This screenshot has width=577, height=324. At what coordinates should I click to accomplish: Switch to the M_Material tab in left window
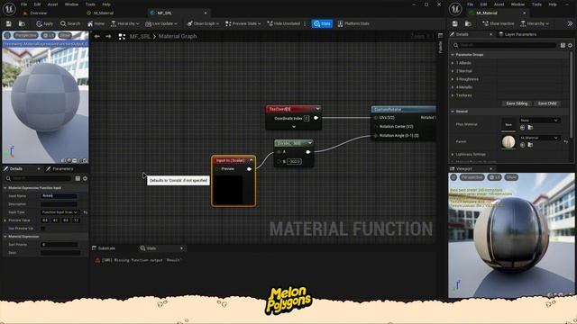[104, 13]
